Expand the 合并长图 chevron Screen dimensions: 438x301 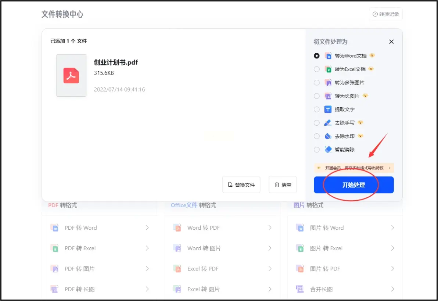tap(392, 289)
